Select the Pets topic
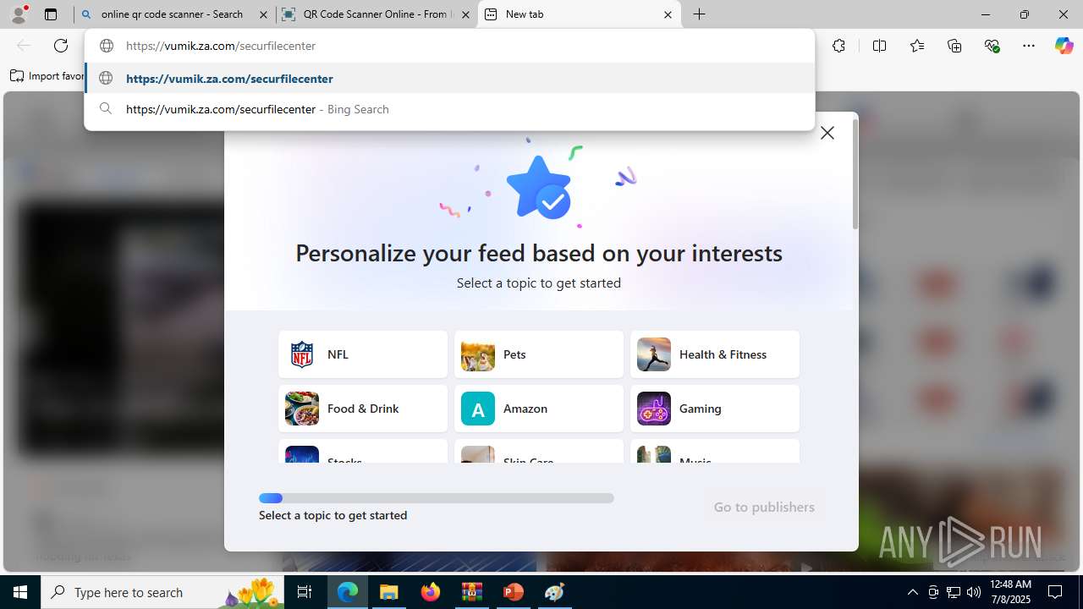 click(x=539, y=354)
